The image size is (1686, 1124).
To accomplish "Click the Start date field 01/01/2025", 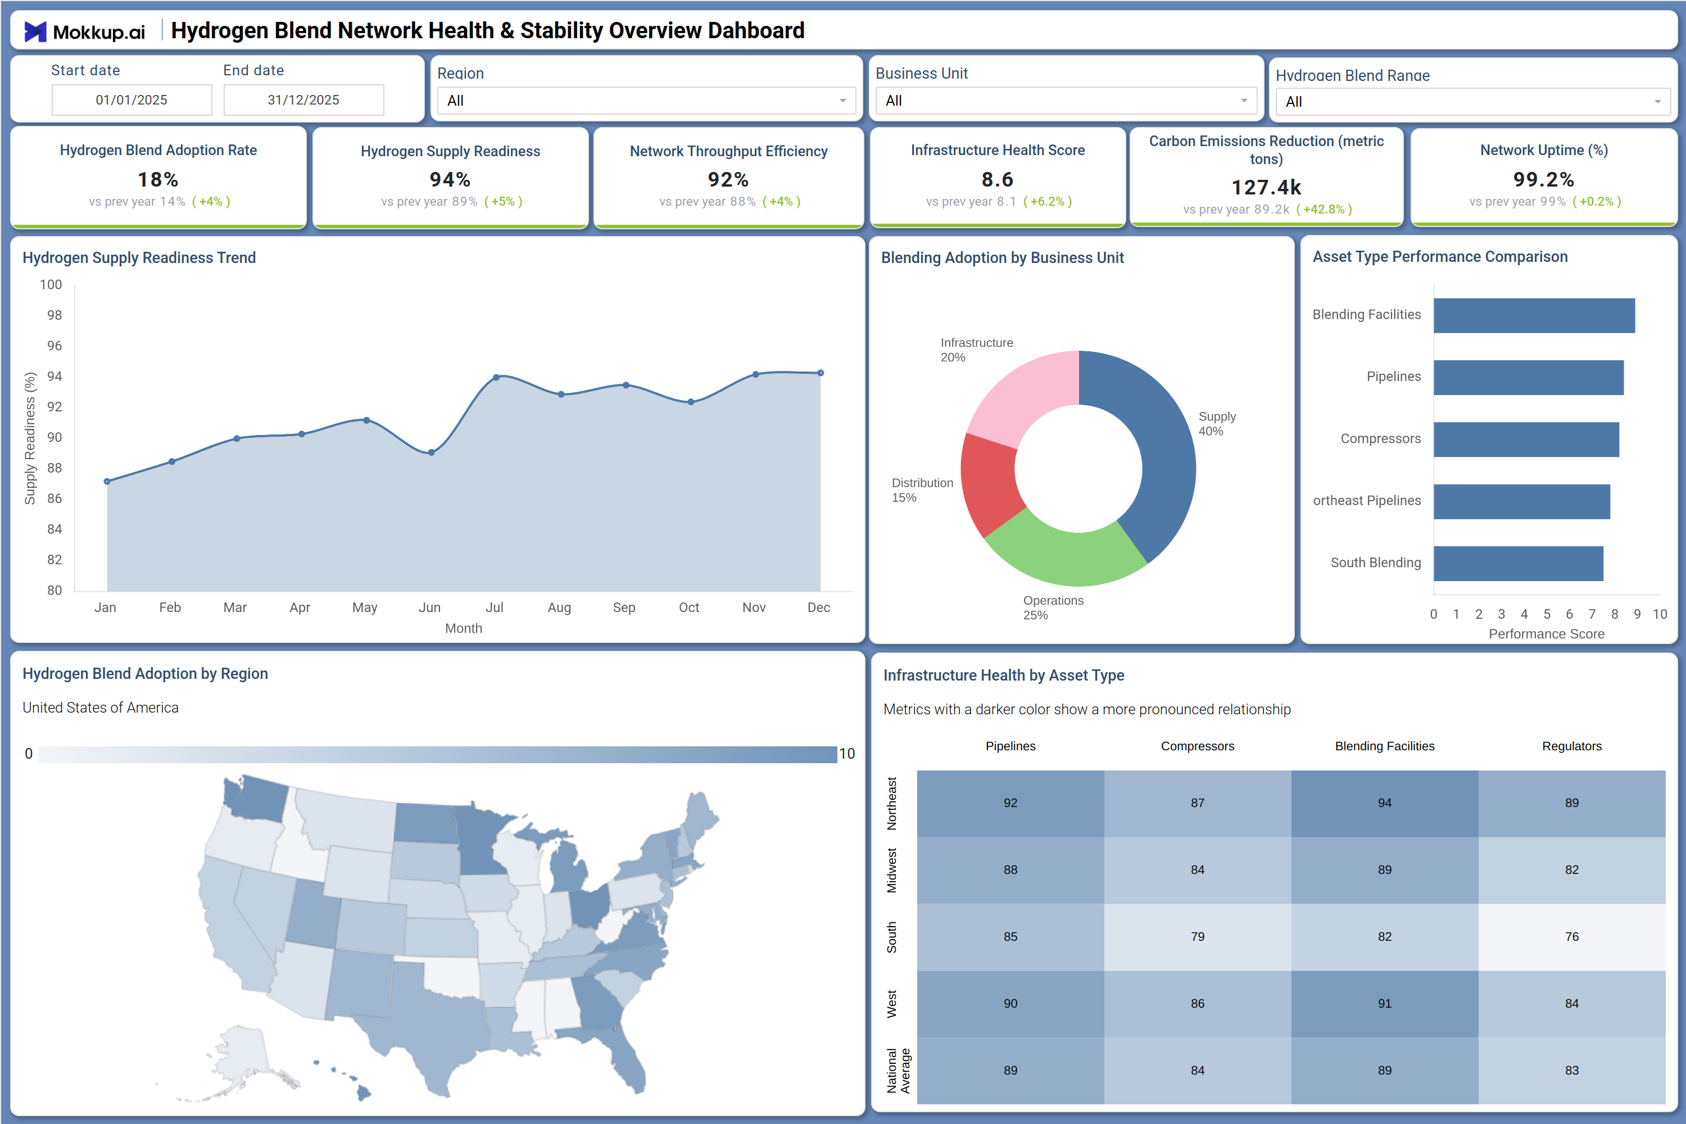I will [x=132, y=99].
